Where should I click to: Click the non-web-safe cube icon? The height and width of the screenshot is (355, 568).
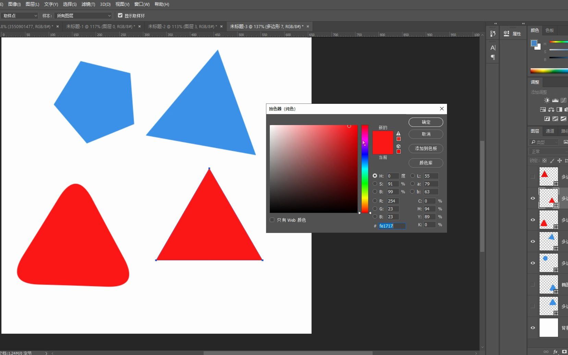click(398, 146)
